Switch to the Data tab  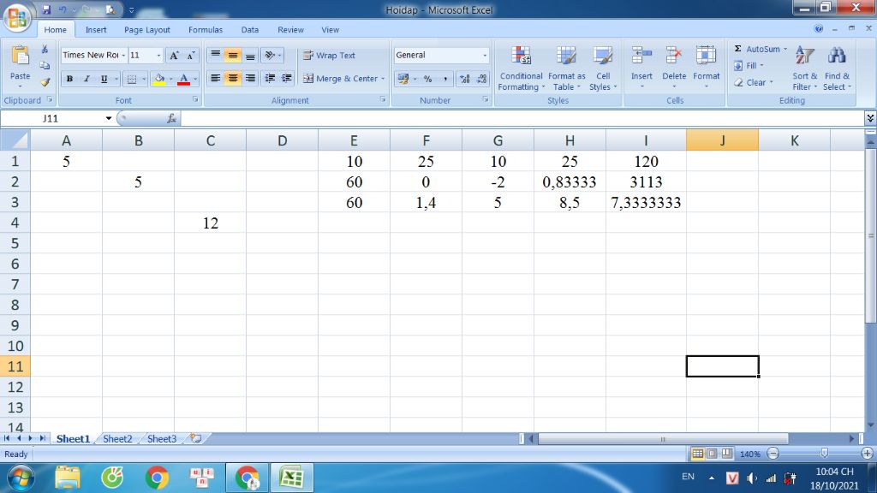(249, 30)
